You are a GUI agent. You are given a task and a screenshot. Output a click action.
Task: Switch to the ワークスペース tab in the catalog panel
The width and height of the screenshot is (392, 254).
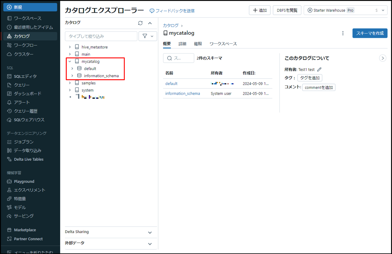pos(223,44)
